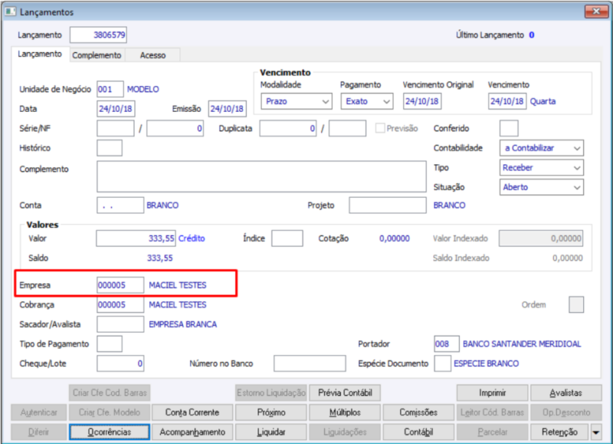This screenshot has height=444, width=613.
Task: Click the Lançamentos window title icon
Action: (x=10, y=12)
